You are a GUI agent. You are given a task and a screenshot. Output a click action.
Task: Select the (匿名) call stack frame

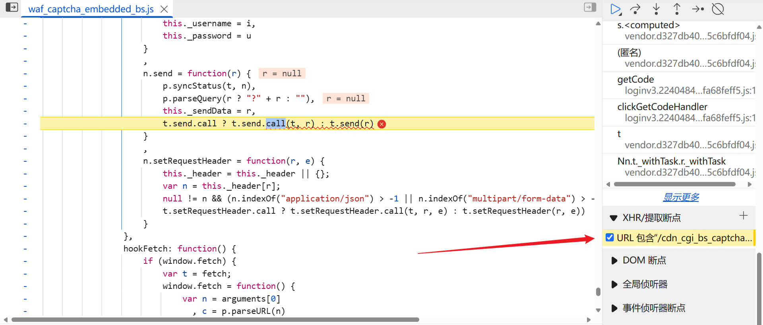coord(679,58)
